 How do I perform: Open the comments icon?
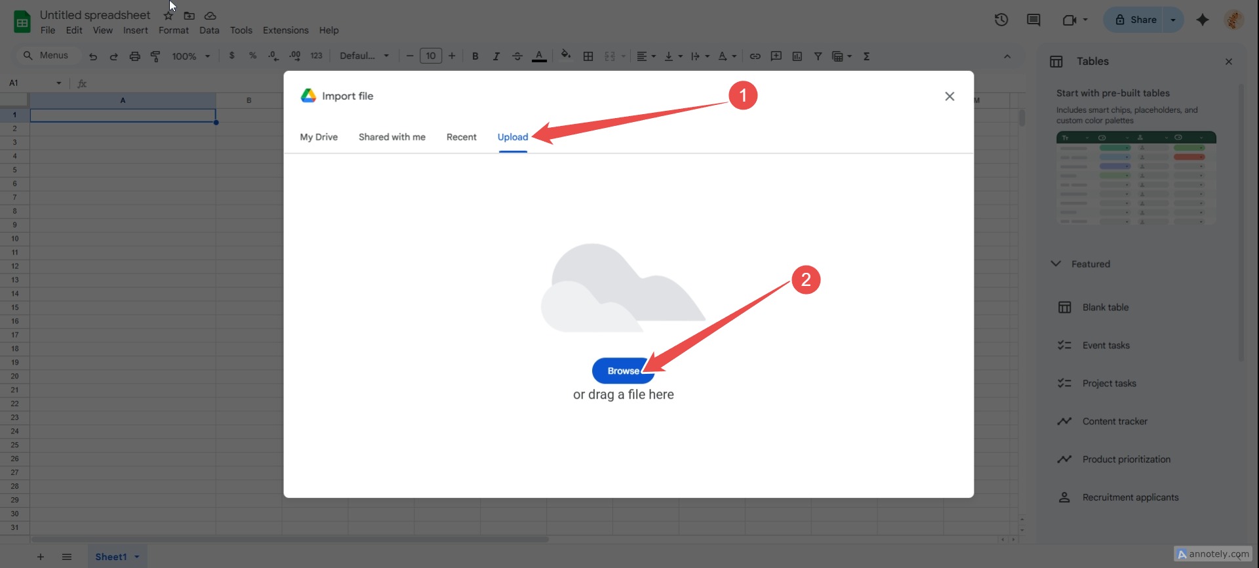[1033, 20]
